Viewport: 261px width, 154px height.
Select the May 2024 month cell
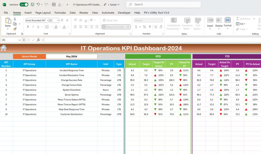coord(72,56)
